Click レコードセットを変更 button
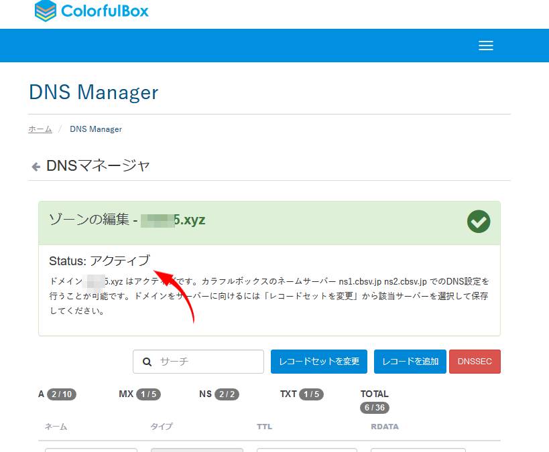This screenshot has width=549, height=452. (318, 362)
